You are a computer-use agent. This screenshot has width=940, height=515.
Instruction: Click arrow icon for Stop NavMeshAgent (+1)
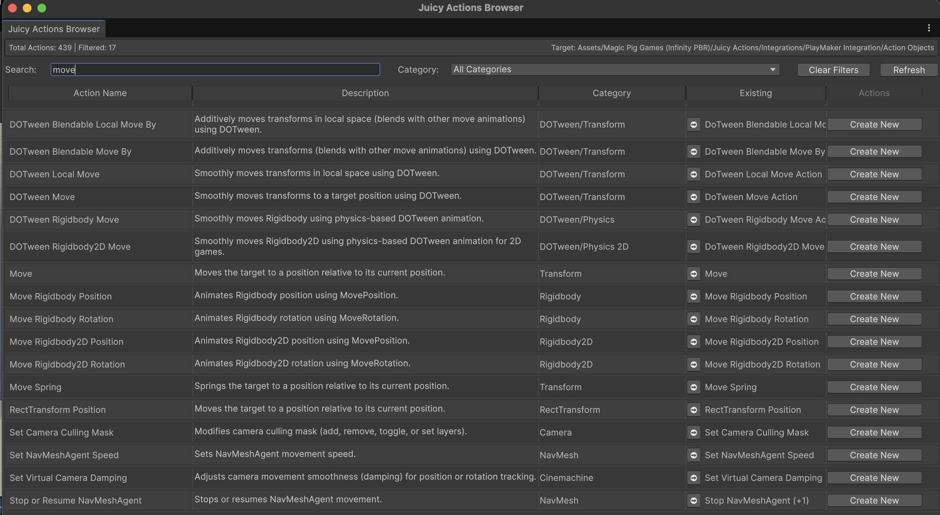pyautogui.click(x=693, y=501)
